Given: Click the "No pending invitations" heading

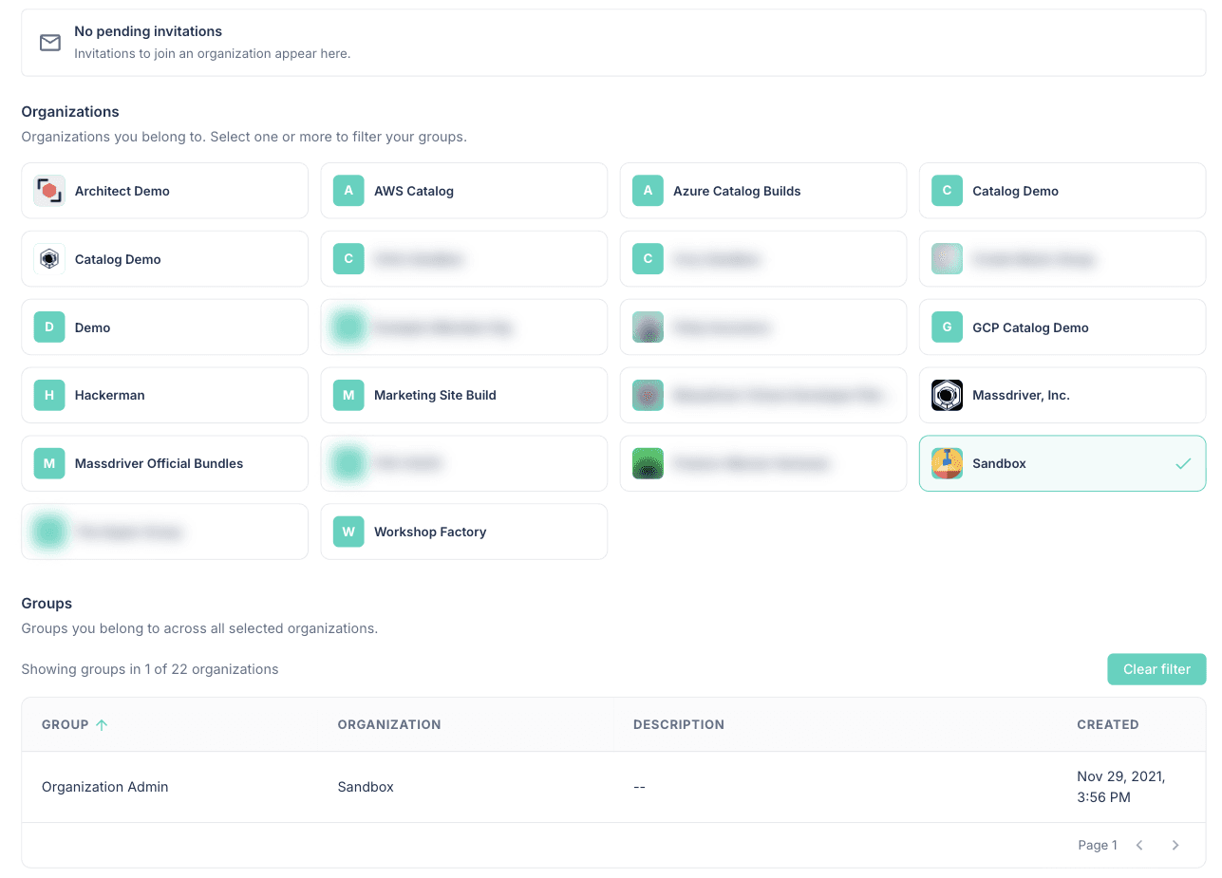Looking at the screenshot, I should (x=148, y=31).
